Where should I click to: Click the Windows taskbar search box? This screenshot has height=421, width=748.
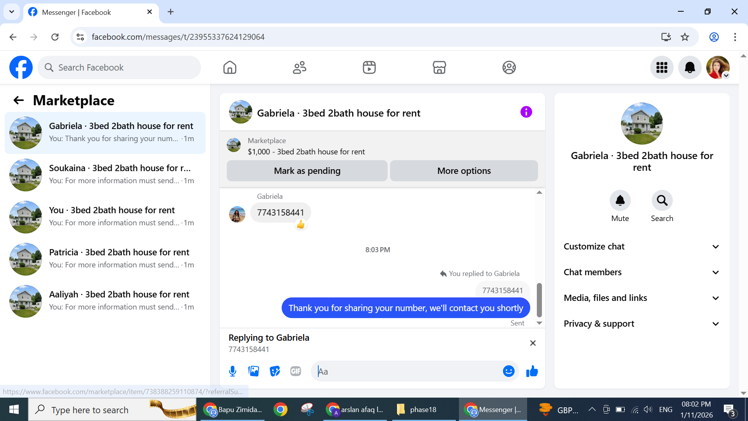[x=112, y=409]
